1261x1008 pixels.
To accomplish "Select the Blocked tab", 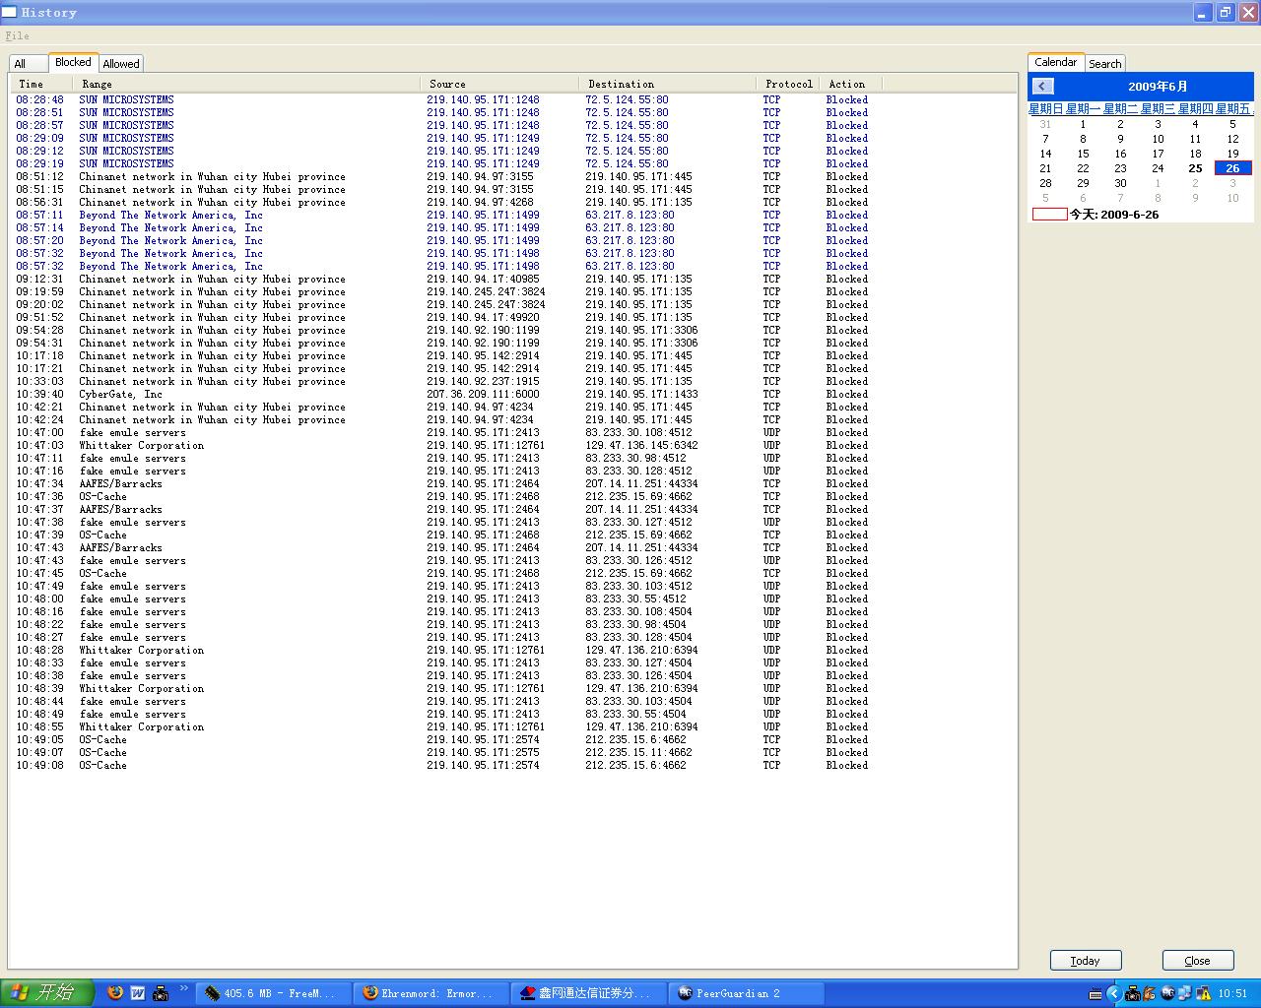I will [x=73, y=62].
